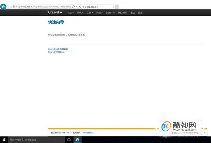Close the 192.168.1.1 browser tab
This screenshot has width=211, height=143.
(114, 7)
